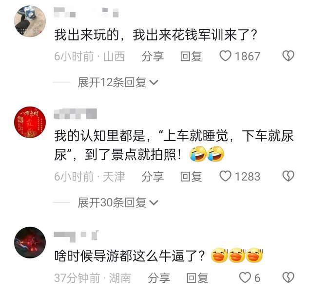312x292 pixels.
Task: Like the Shanxi comment with 1867 likes
Action: (225, 56)
